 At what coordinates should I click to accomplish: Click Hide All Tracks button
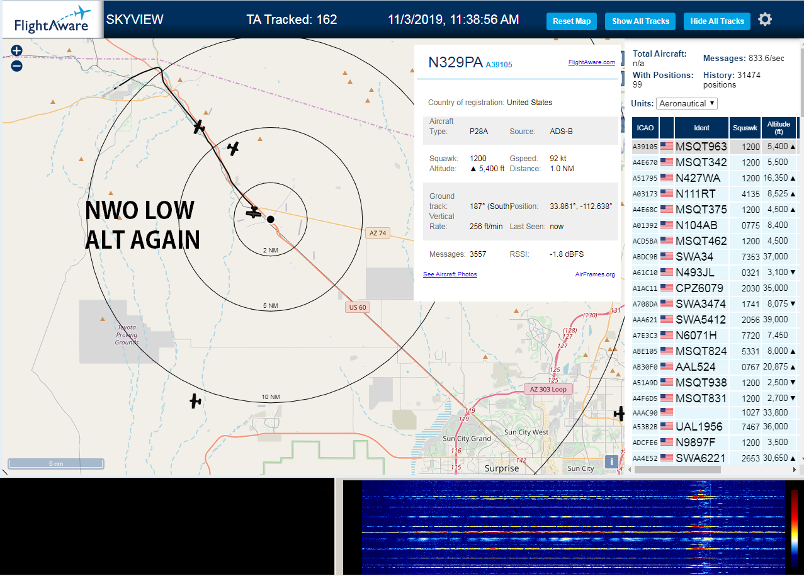717,21
